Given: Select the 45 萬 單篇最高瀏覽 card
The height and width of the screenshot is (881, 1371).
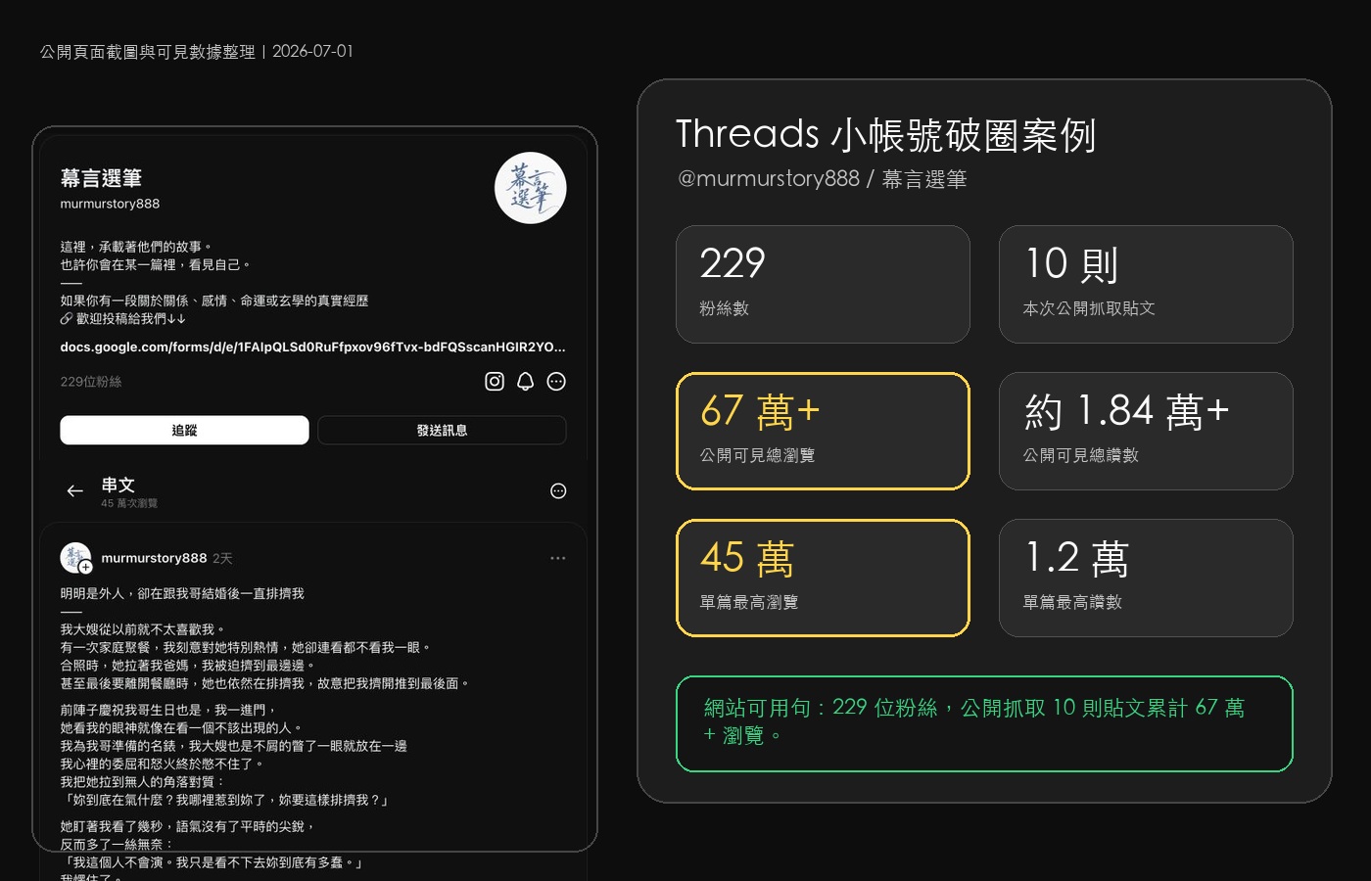Looking at the screenshot, I should click(823, 578).
